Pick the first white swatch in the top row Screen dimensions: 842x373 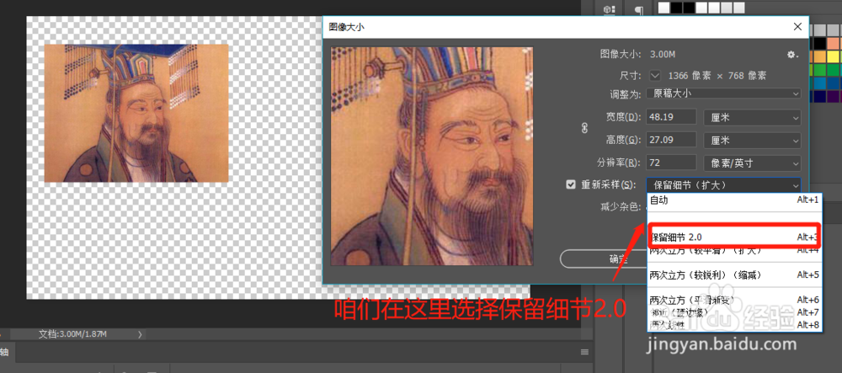click(664, 8)
